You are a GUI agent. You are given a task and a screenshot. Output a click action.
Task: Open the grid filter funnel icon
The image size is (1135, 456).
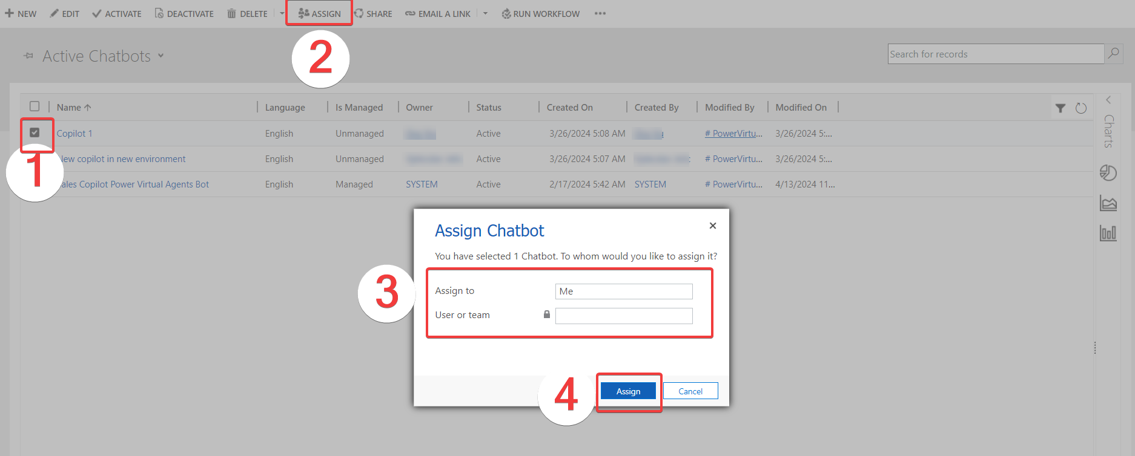coord(1061,108)
